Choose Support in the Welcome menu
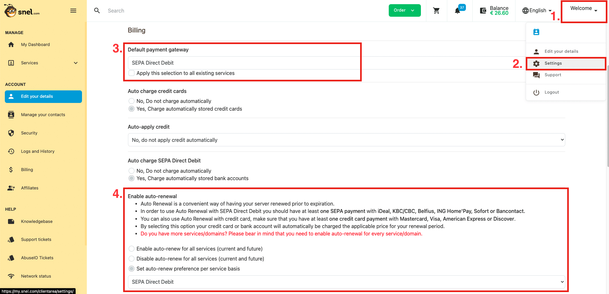Viewport: 609px width, 294px height. tap(553, 75)
